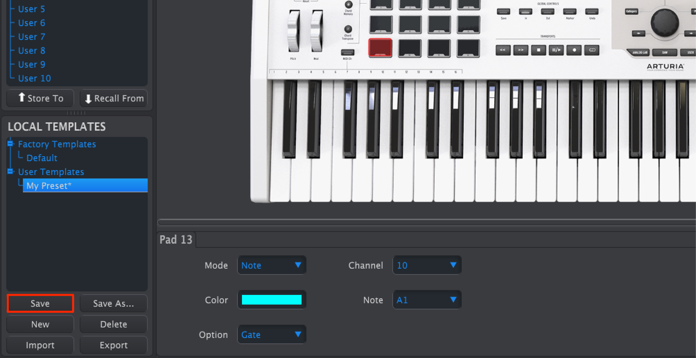
Task: Select User 7 memory slot
Action: [31, 37]
